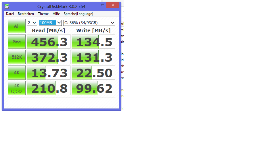
Task: Expand the 100MB test size dropdown
Action: point(50,23)
